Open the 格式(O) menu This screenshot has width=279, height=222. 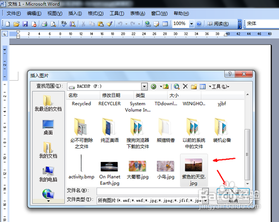pos(95,13)
